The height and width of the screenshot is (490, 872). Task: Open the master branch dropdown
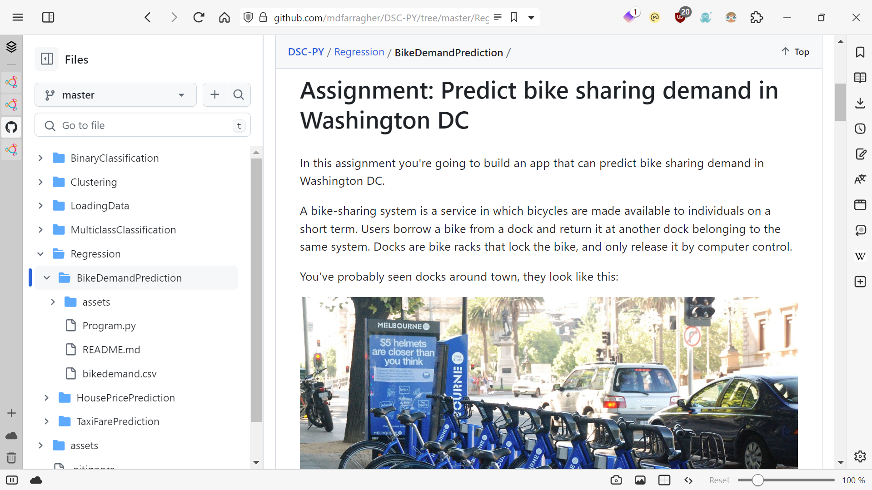click(x=115, y=94)
